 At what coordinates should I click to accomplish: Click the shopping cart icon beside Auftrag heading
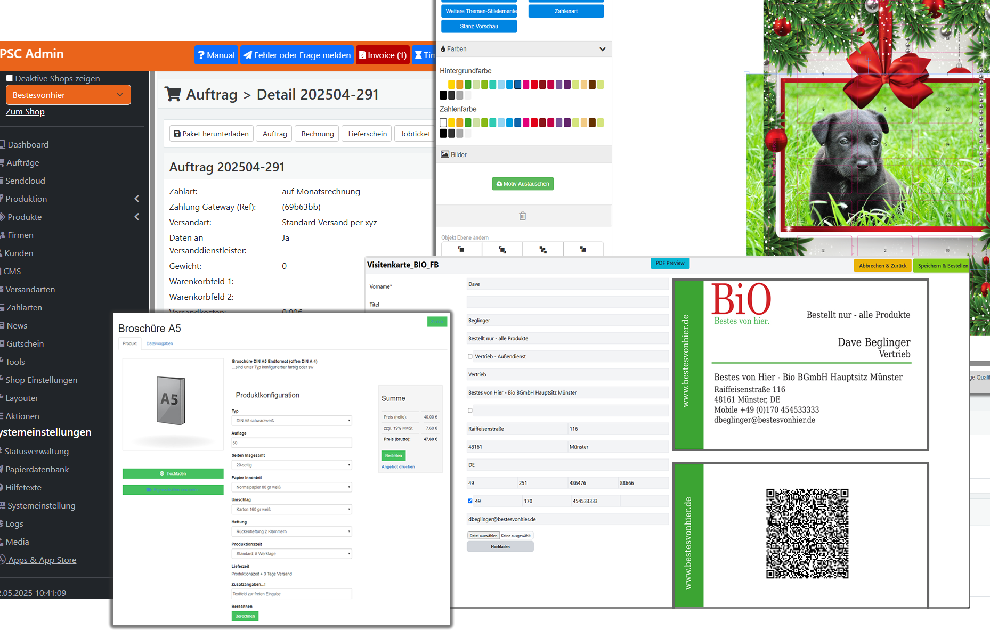click(173, 94)
